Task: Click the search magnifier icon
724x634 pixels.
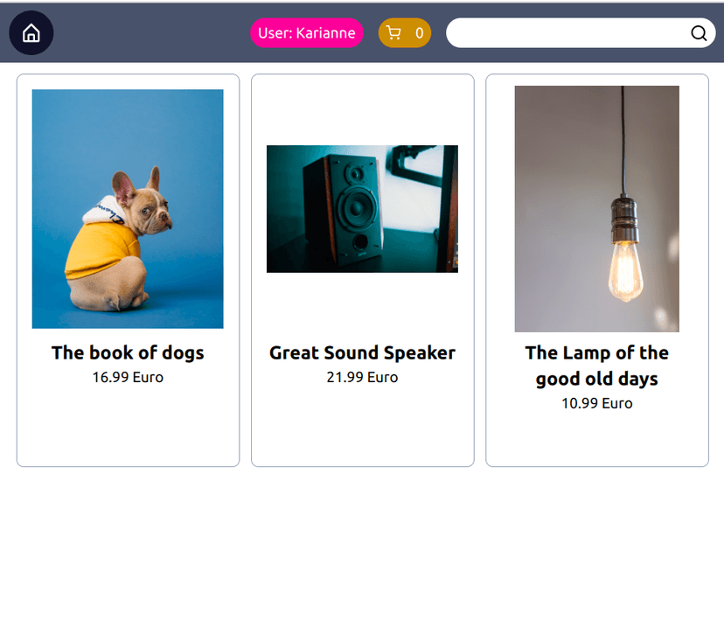Action: 698,33
